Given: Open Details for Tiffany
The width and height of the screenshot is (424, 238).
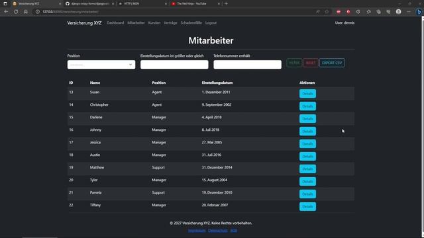Looking at the screenshot, I should [x=307, y=207].
